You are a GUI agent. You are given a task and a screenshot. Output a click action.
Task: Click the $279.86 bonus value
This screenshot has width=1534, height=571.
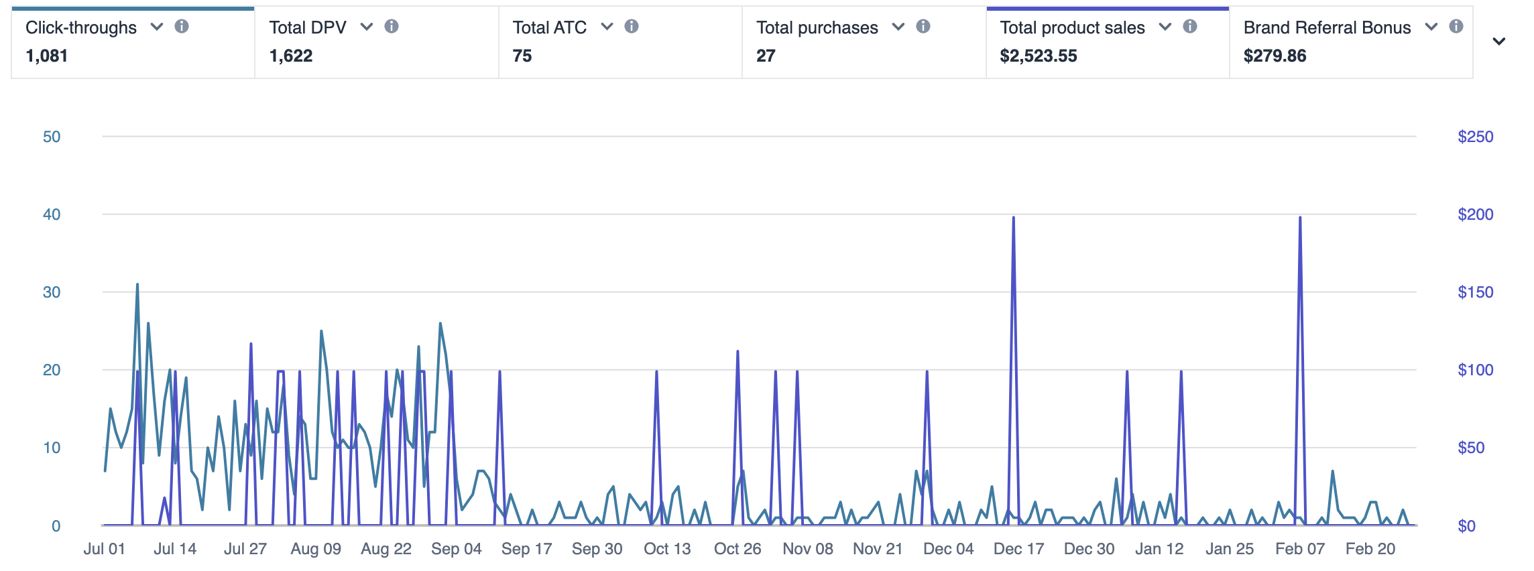pyautogui.click(x=1275, y=56)
